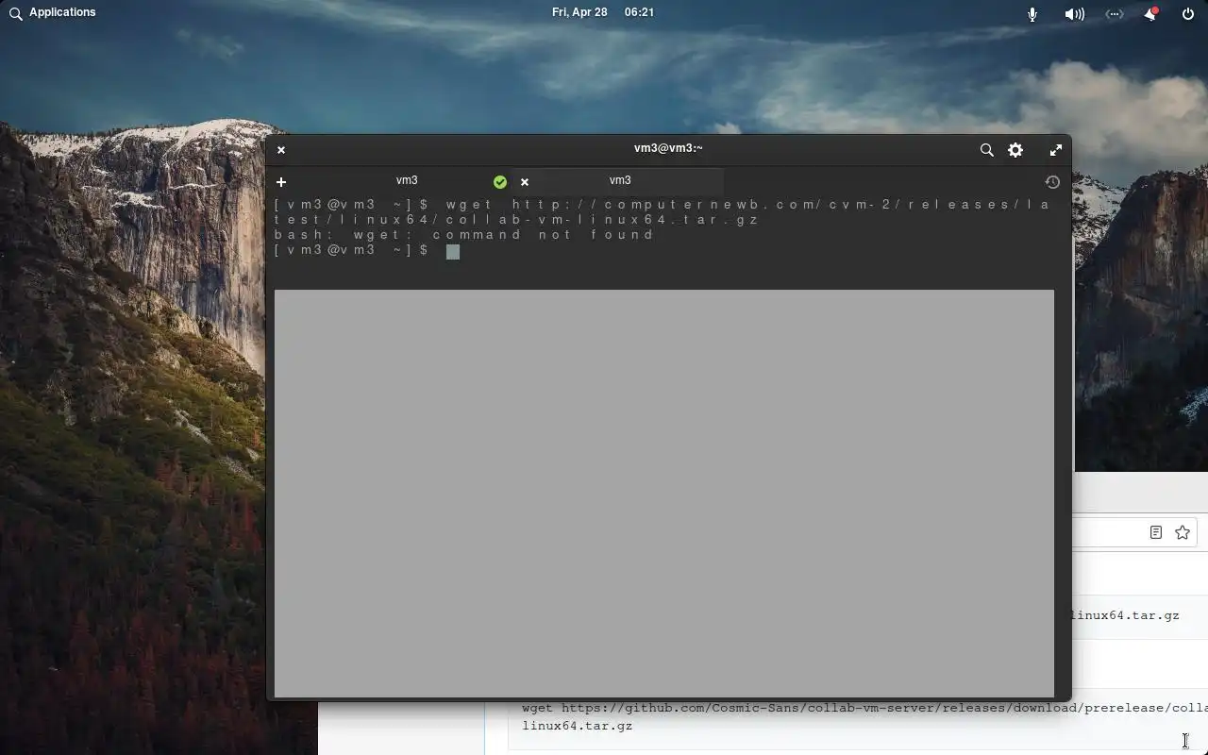Select the second vm3 terminal tab
The image size is (1208, 755).
click(620, 181)
